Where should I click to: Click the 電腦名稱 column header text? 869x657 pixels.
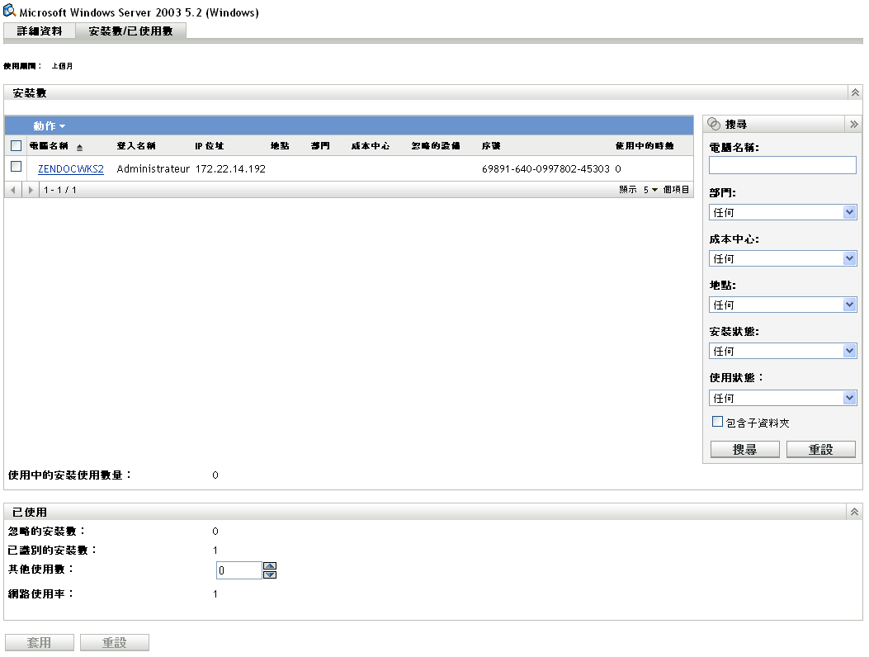pos(49,146)
